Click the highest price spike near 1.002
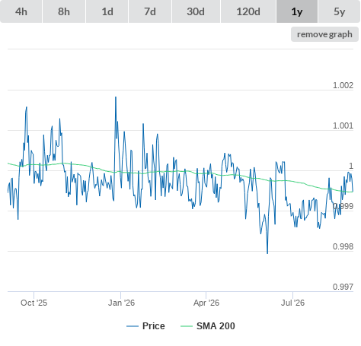Viewport: 361px width, 346px height. click(x=116, y=97)
